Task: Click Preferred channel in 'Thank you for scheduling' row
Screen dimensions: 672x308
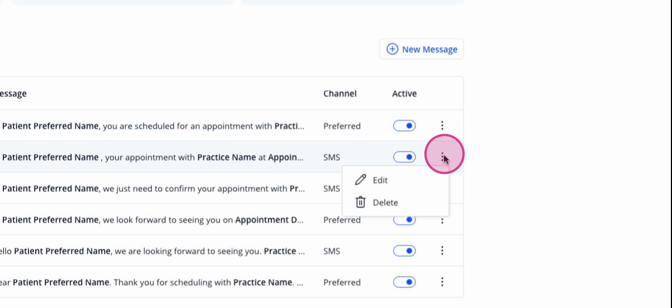Action: click(342, 282)
